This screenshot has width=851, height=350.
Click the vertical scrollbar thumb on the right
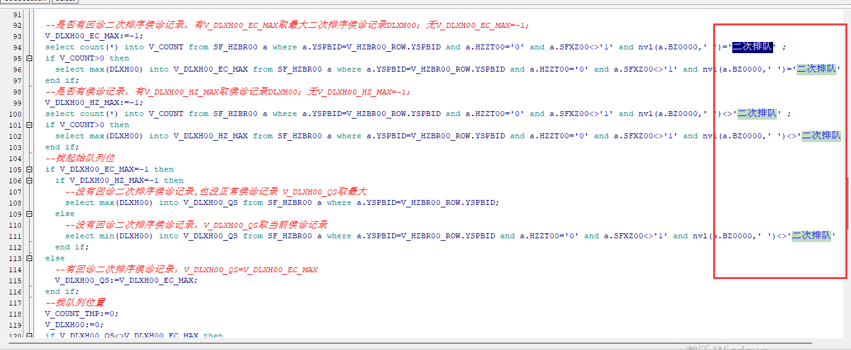pos(848,204)
